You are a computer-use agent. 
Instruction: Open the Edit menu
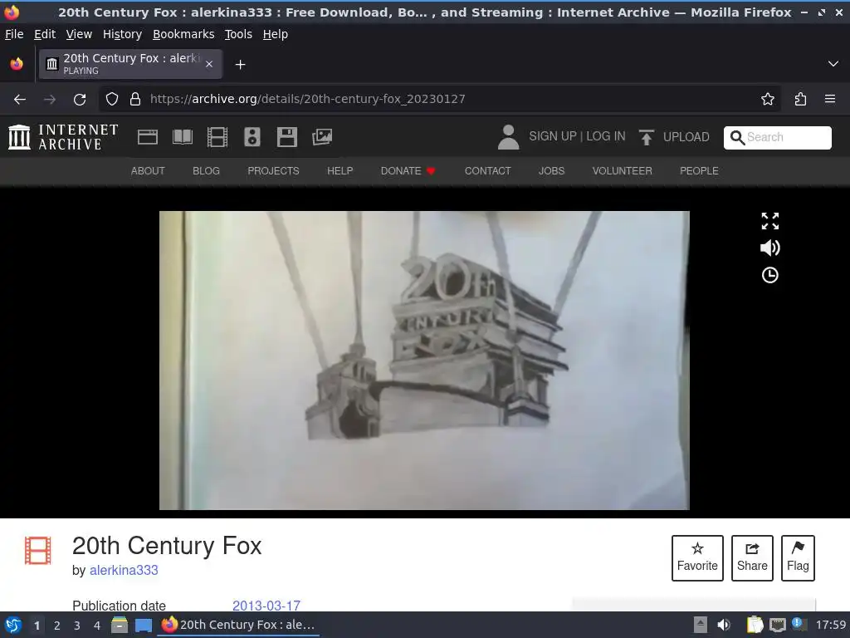(x=45, y=34)
